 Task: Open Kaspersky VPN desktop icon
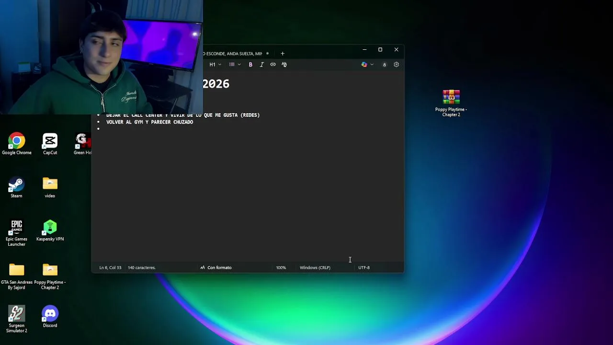pyautogui.click(x=50, y=231)
